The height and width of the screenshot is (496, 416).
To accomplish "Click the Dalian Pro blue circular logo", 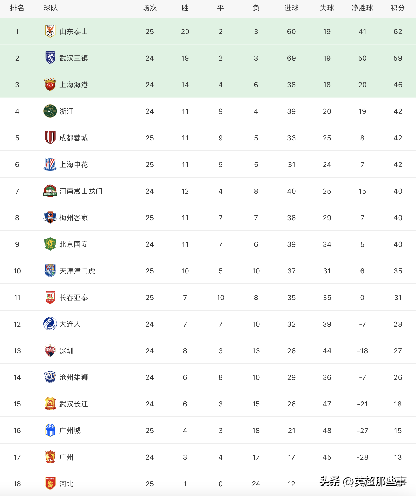I will pyautogui.click(x=50, y=324).
